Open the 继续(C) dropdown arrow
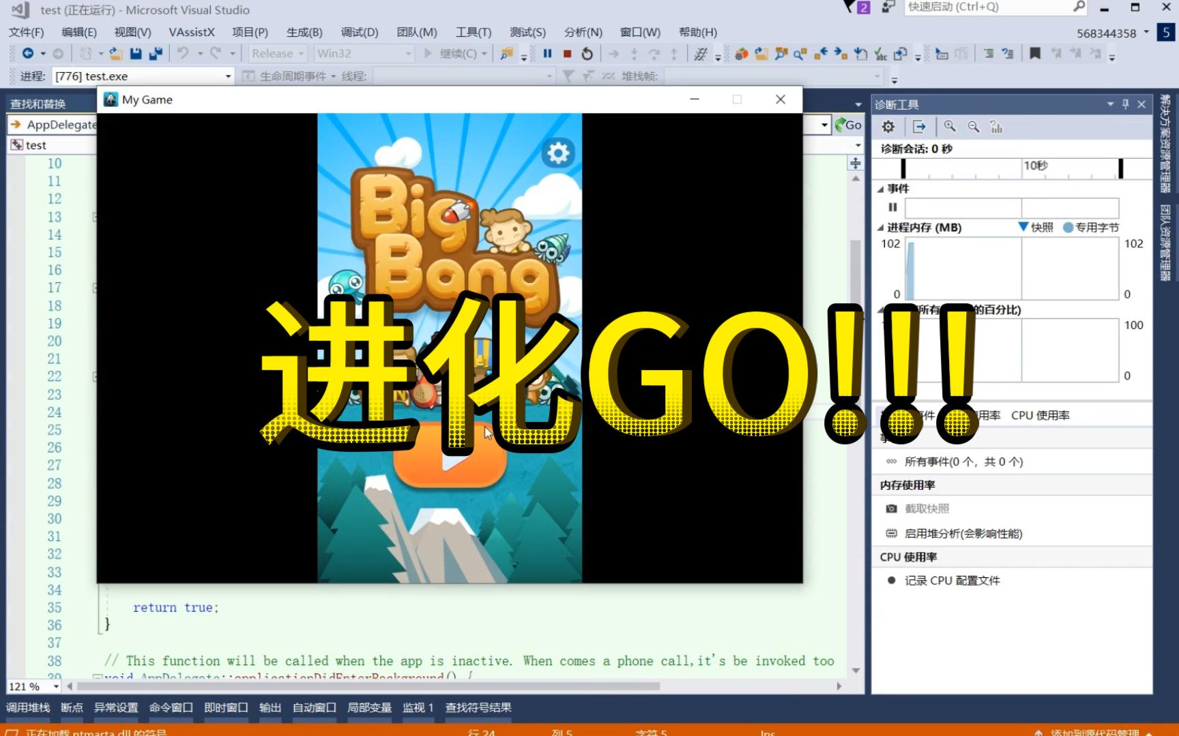The image size is (1179, 736). click(484, 53)
